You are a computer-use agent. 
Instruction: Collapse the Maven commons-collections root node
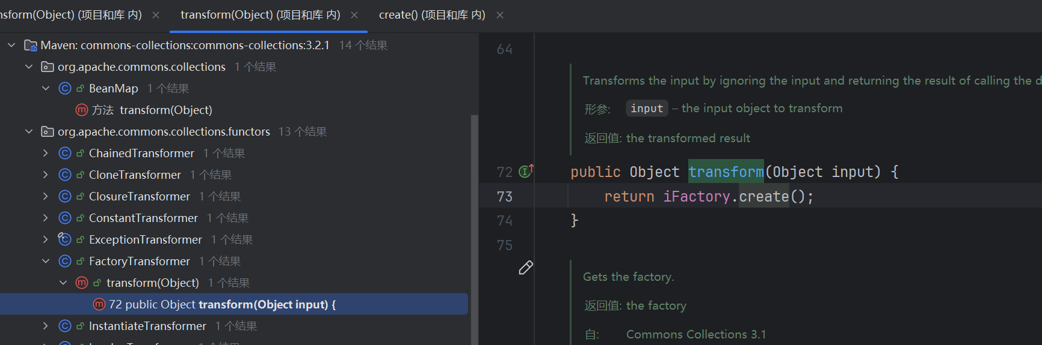point(11,46)
